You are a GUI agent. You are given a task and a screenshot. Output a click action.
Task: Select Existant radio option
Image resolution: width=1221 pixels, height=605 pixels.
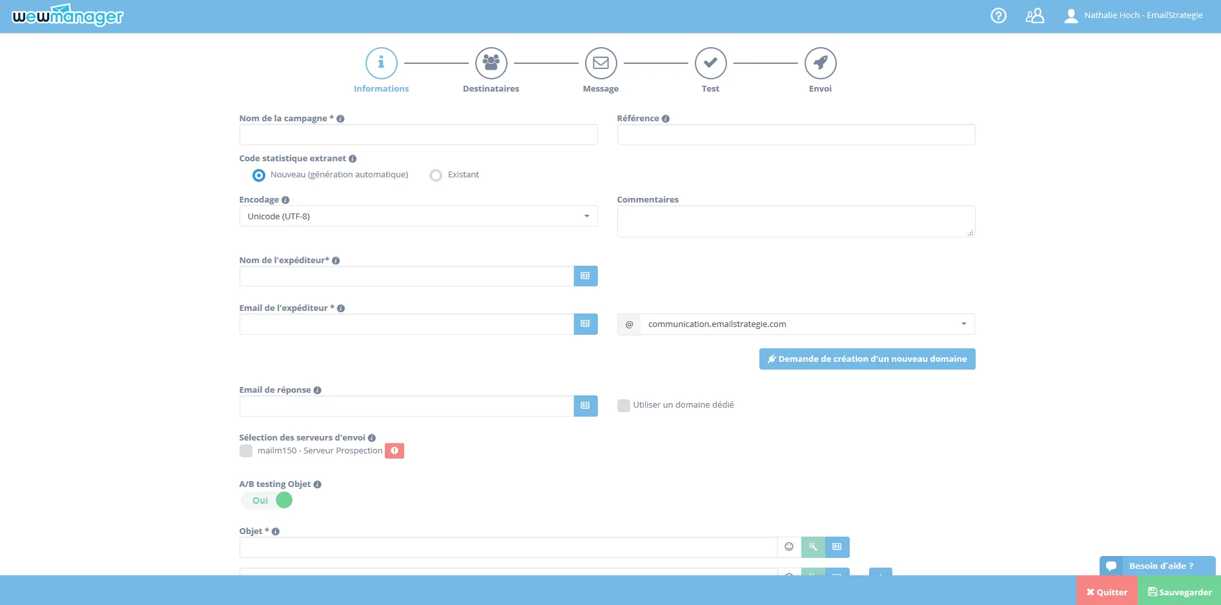coord(436,175)
